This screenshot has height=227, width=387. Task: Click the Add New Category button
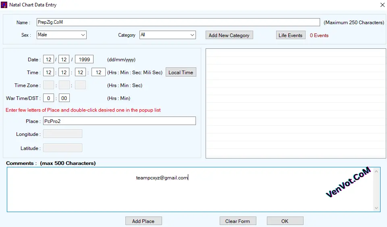point(229,35)
